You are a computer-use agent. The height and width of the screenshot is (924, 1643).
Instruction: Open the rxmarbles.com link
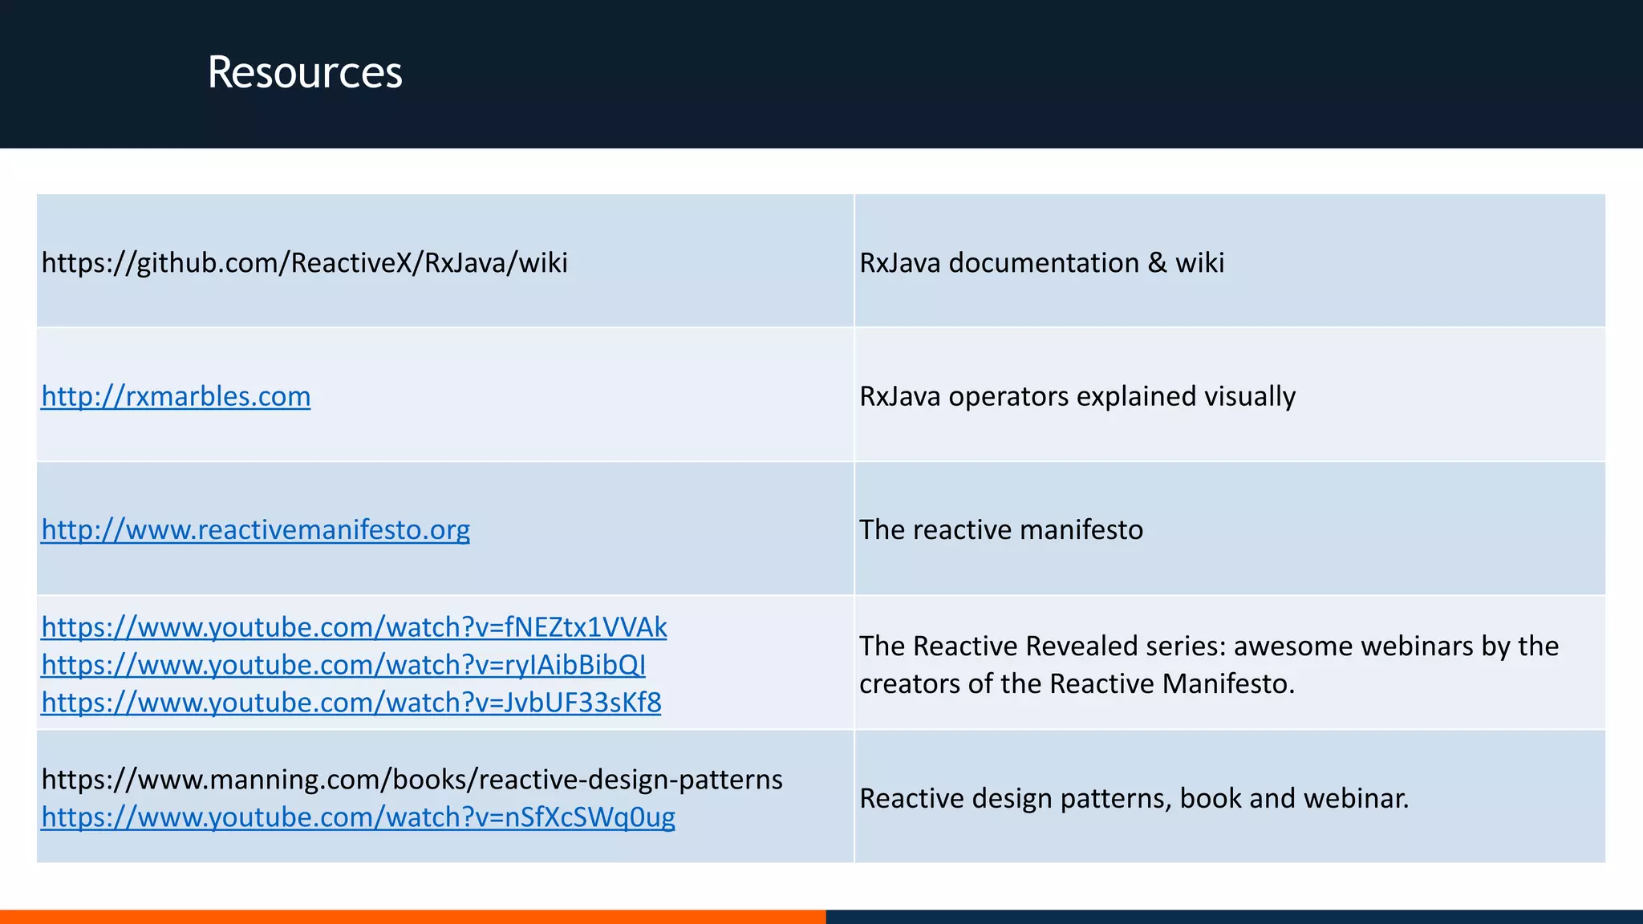(x=176, y=396)
